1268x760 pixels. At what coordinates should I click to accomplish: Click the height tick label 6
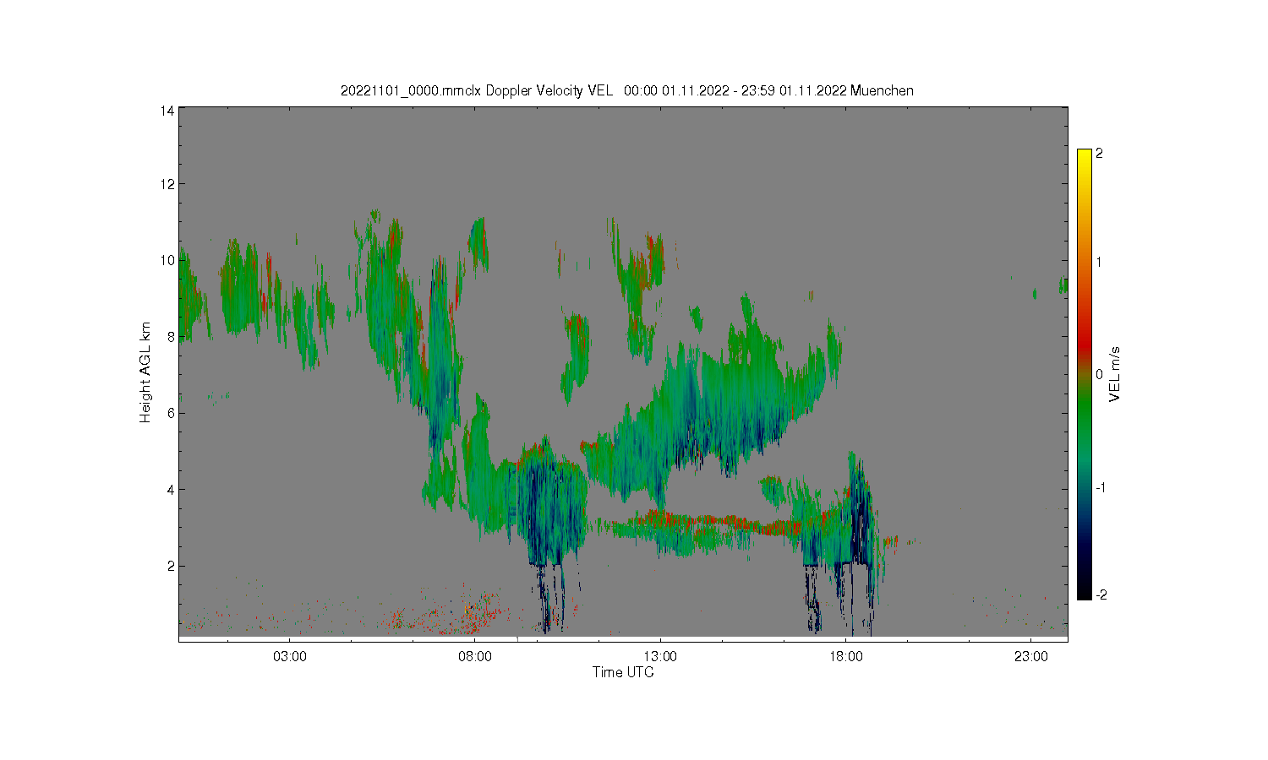[x=172, y=413]
